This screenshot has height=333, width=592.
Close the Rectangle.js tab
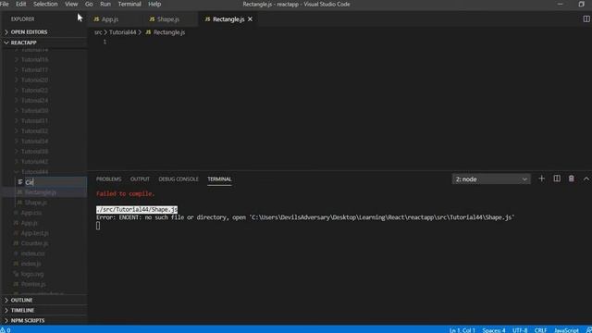(250, 18)
